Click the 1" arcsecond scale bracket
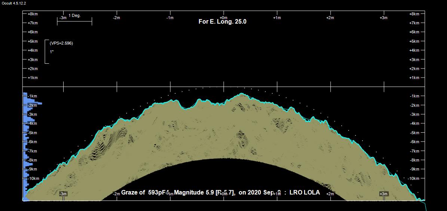 click(46, 52)
